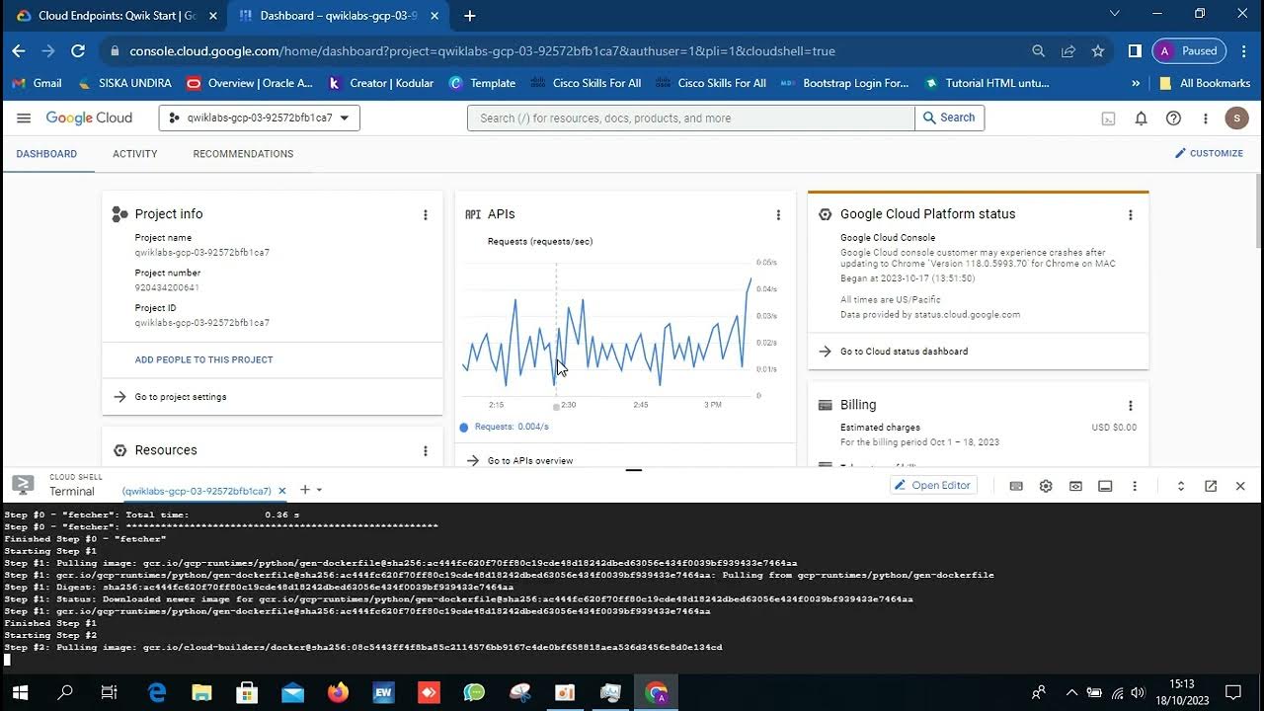
Task: Click the Google Cloud logo
Action: pyautogui.click(x=89, y=118)
